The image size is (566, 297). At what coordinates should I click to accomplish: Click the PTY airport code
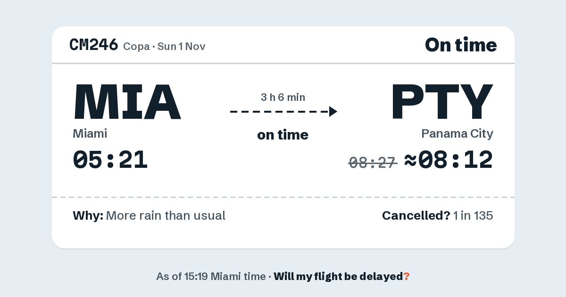(442, 101)
